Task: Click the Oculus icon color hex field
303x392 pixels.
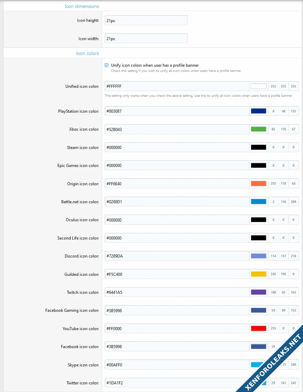Action: pyautogui.click(x=176, y=220)
